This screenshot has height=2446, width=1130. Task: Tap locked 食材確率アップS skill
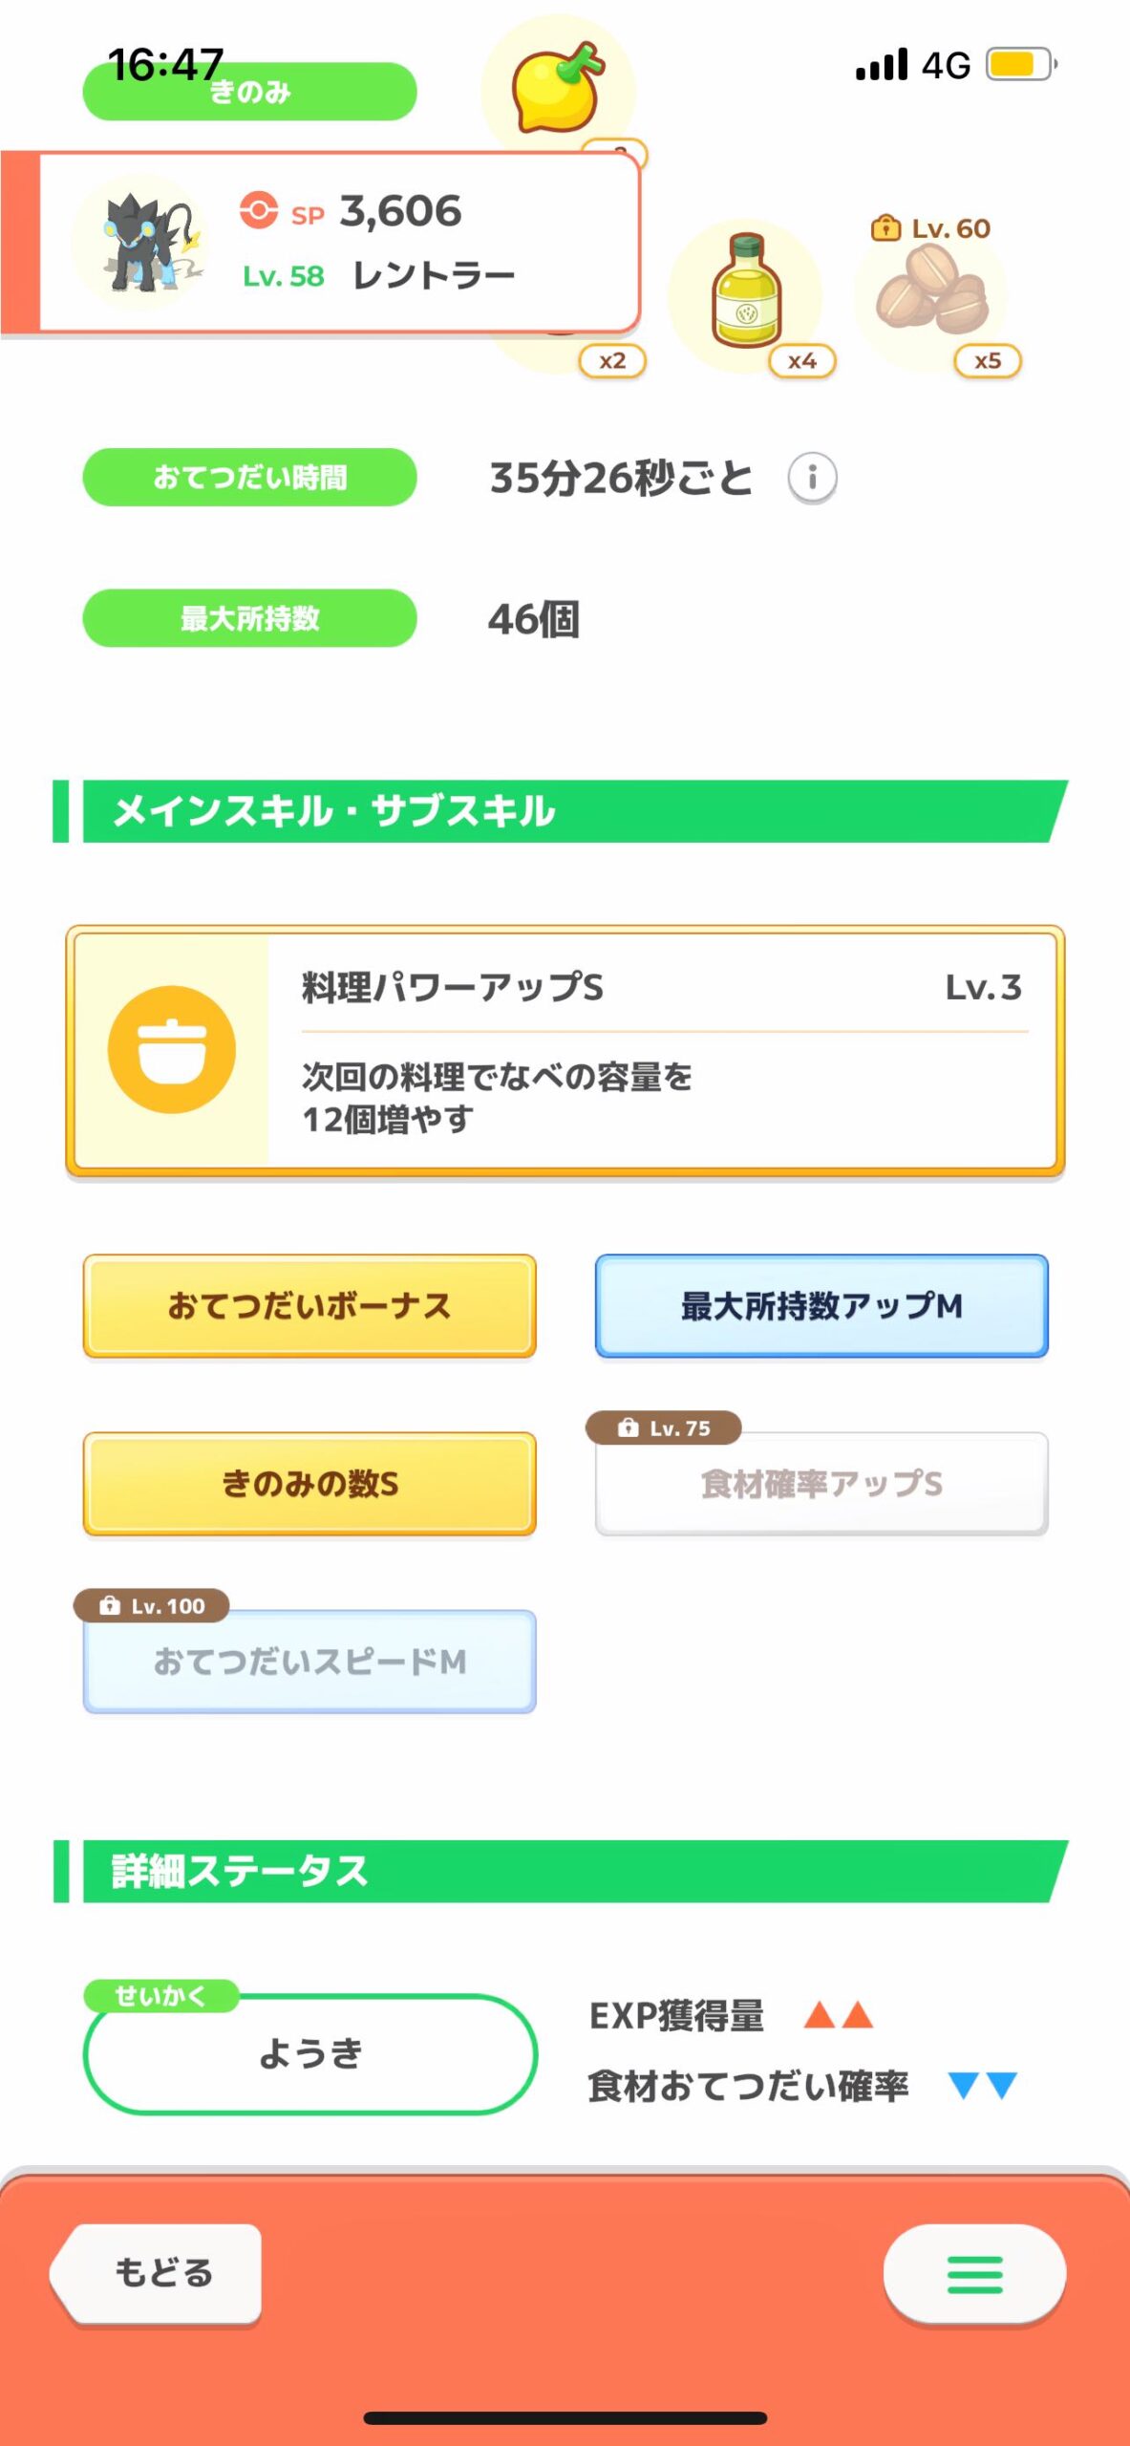[x=821, y=1484]
